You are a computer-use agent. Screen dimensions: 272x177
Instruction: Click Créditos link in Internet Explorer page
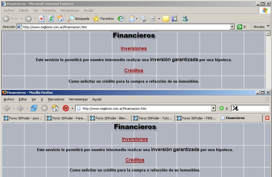point(134,70)
